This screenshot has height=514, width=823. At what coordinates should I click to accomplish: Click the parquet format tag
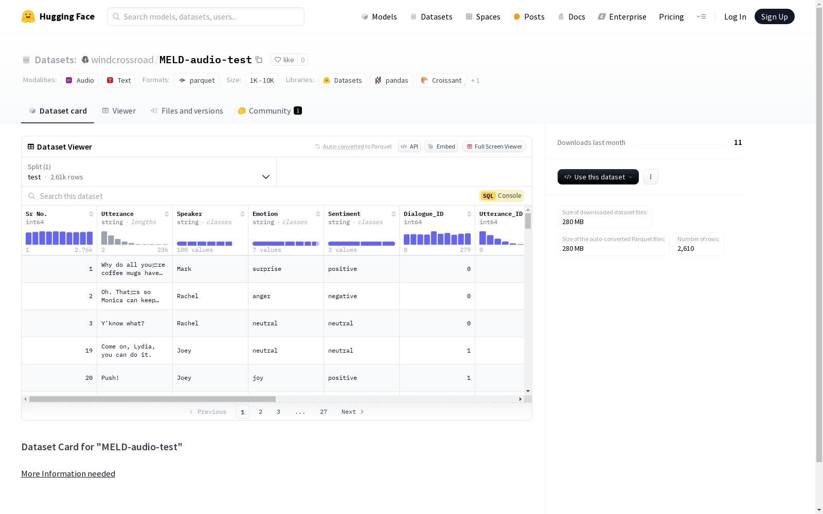pyautogui.click(x=196, y=80)
